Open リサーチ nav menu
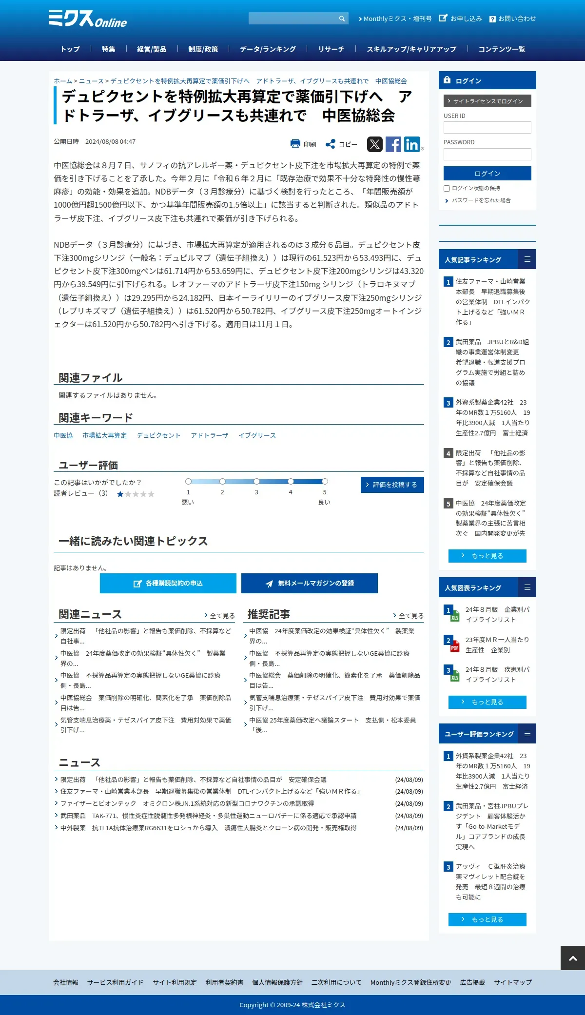Viewport: 585px width, 1015px height. coord(331,49)
